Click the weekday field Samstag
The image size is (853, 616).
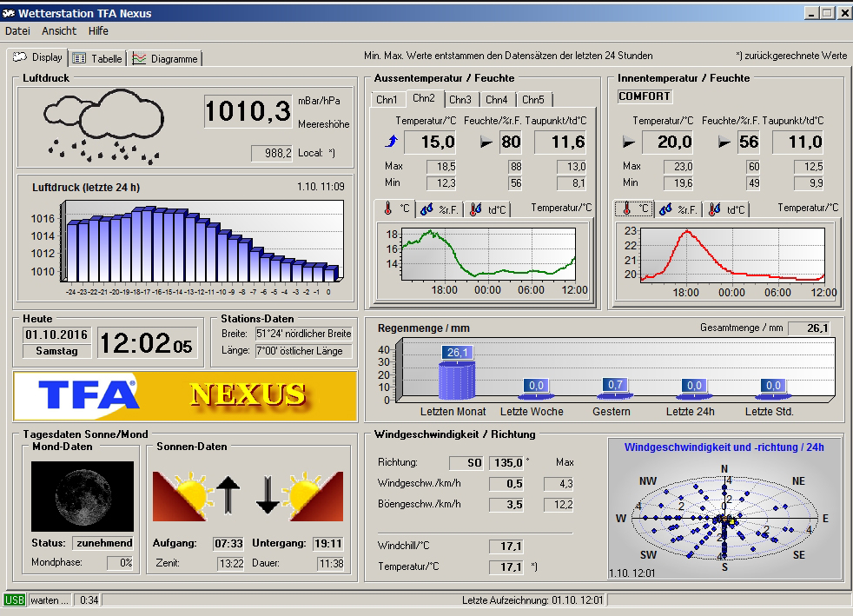pyautogui.click(x=56, y=351)
